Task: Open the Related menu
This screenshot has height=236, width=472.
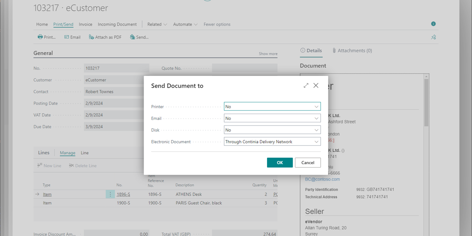Action: 157,24
